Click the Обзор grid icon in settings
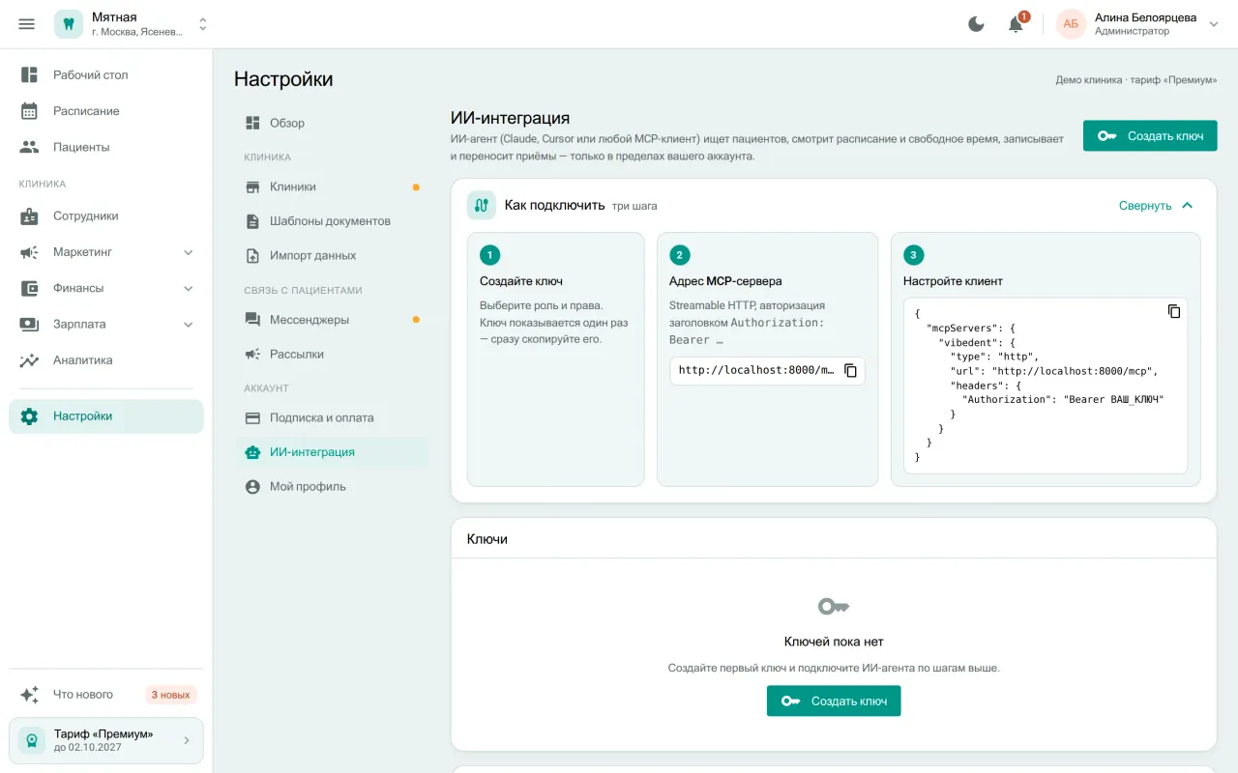Image resolution: width=1238 pixels, height=773 pixels. (253, 123)
